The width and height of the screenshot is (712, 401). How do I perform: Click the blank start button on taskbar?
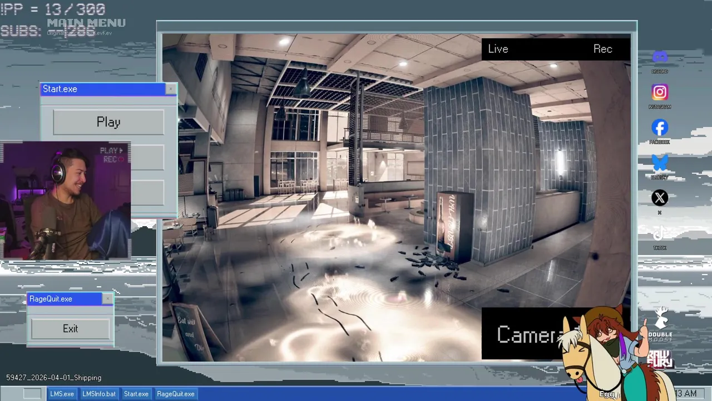coord(32,394)
